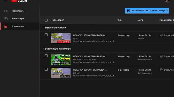This screenshot has width=174, height=97.
Task: Click the YouTube Studio logo
Action: (19, 1)
